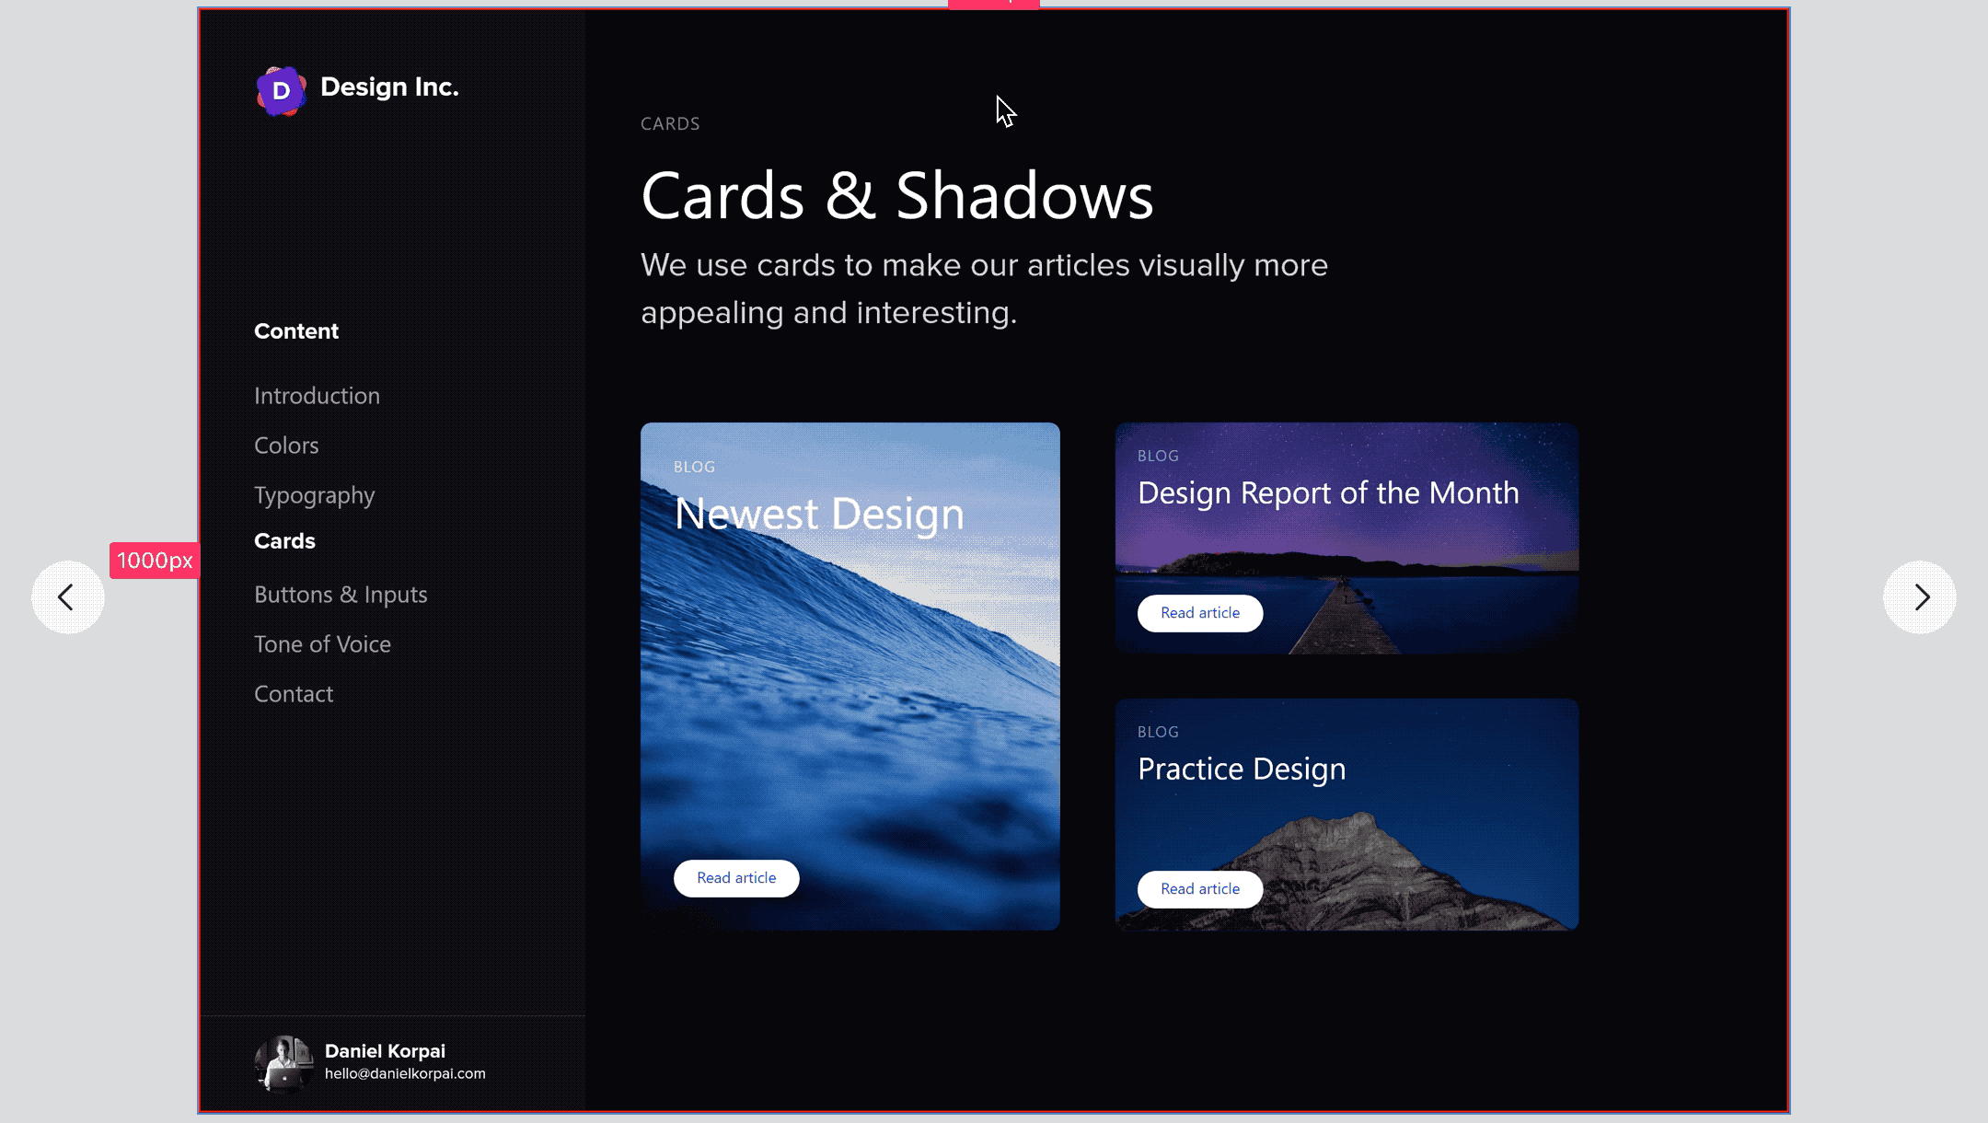Read article on Practice Design card
1988x1123 pixels.
[x=1200, y=888]
